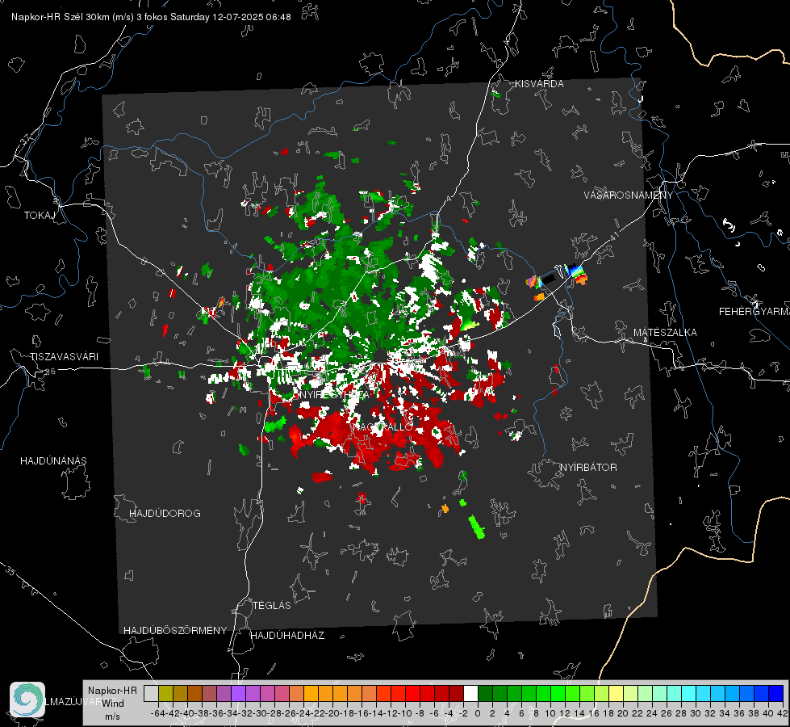Click the 'm/s' unit label in legend

coord(112,716)
